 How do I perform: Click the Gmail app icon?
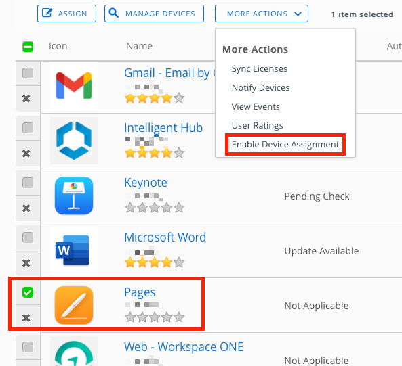pyautogui.click(x=74, y=86)
